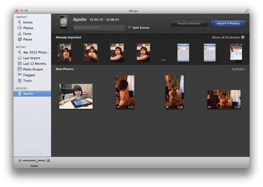Open Photo Stream from sidebar

33,69
